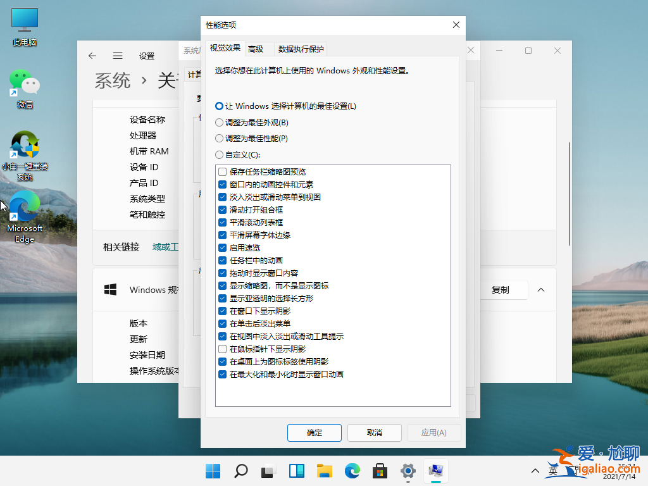The width and height of the screenshot is (648, 486).
Task: Enable 保存任务栏缩略图预览 checkbox
Action: [222, 171]
